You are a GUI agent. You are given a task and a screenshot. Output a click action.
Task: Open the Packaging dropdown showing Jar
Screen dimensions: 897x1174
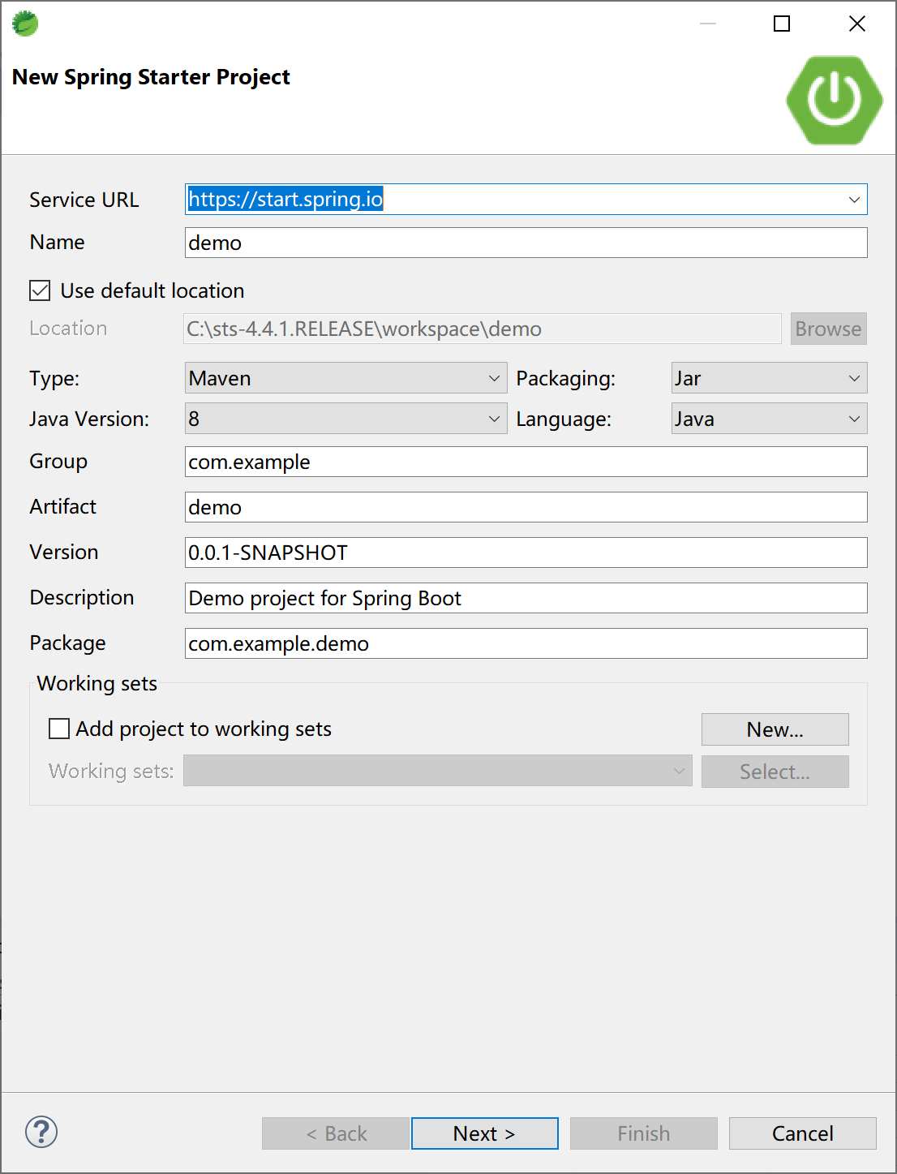[x=769, y=378]
